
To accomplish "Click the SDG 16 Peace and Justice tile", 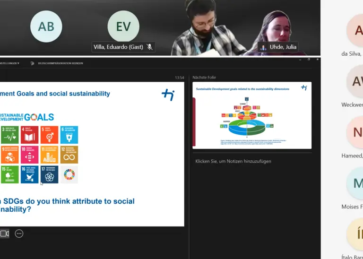I will [x=29, y=174].
